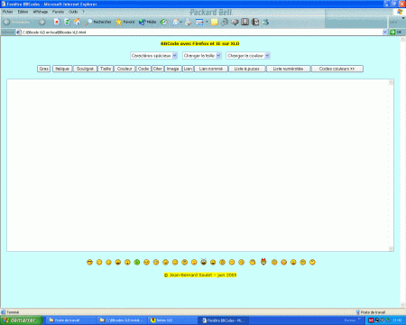Click the Codes couleurs >> button
This screenshot has width=406, height=325.
pyautogui.click(x=337, y=69)
